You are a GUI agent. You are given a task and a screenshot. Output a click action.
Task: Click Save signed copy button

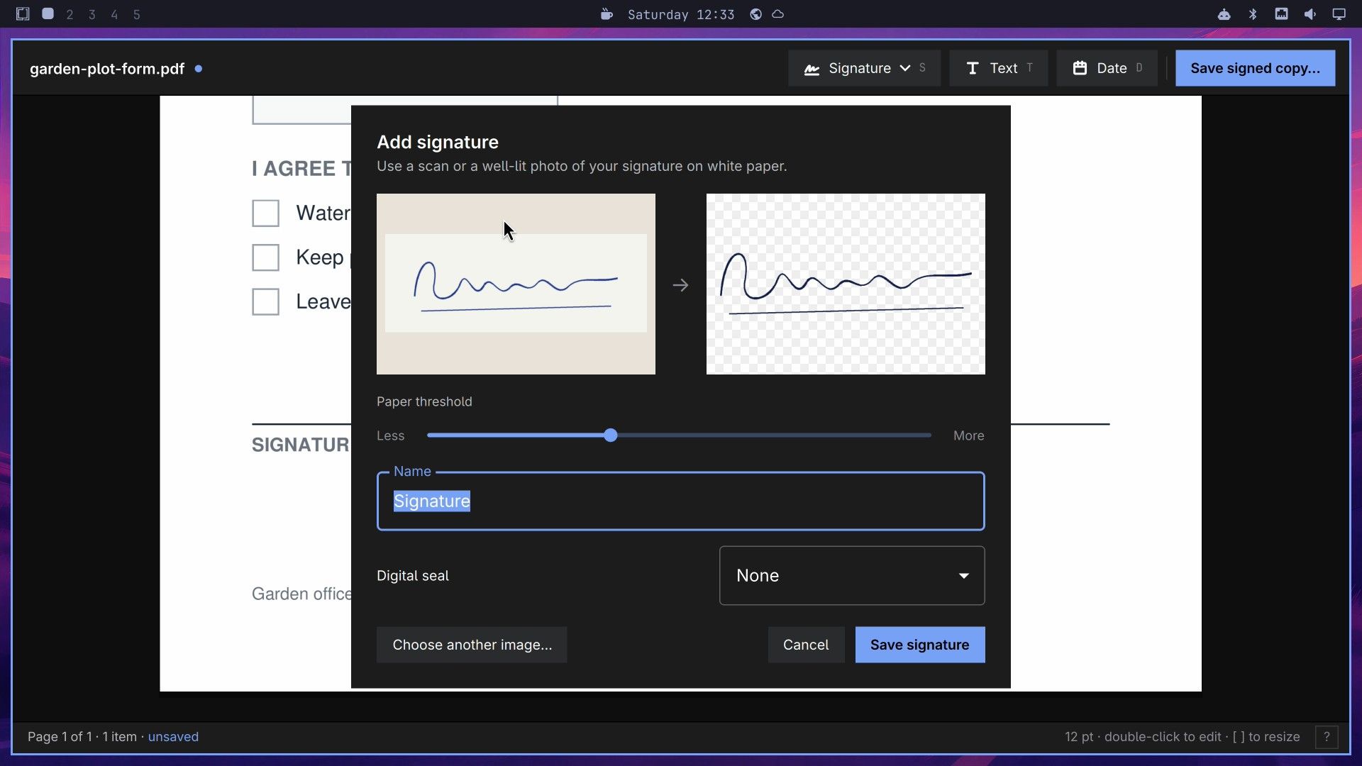coord(1255,68)
